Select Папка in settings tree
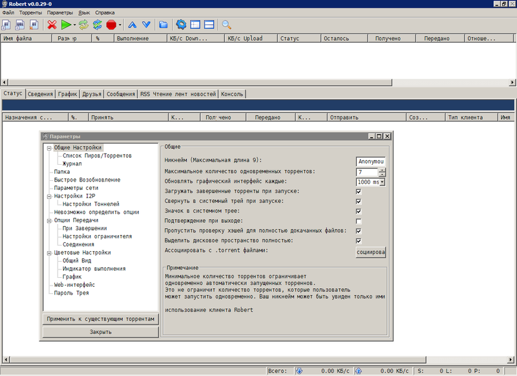 click(62, 172)
